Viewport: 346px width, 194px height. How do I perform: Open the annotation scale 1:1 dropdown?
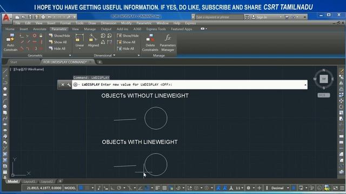pos(239,188)
